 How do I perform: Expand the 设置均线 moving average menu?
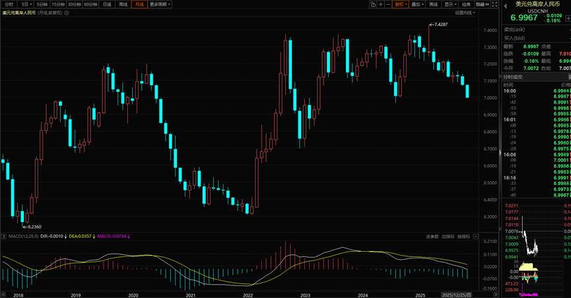tap(465, 13)
